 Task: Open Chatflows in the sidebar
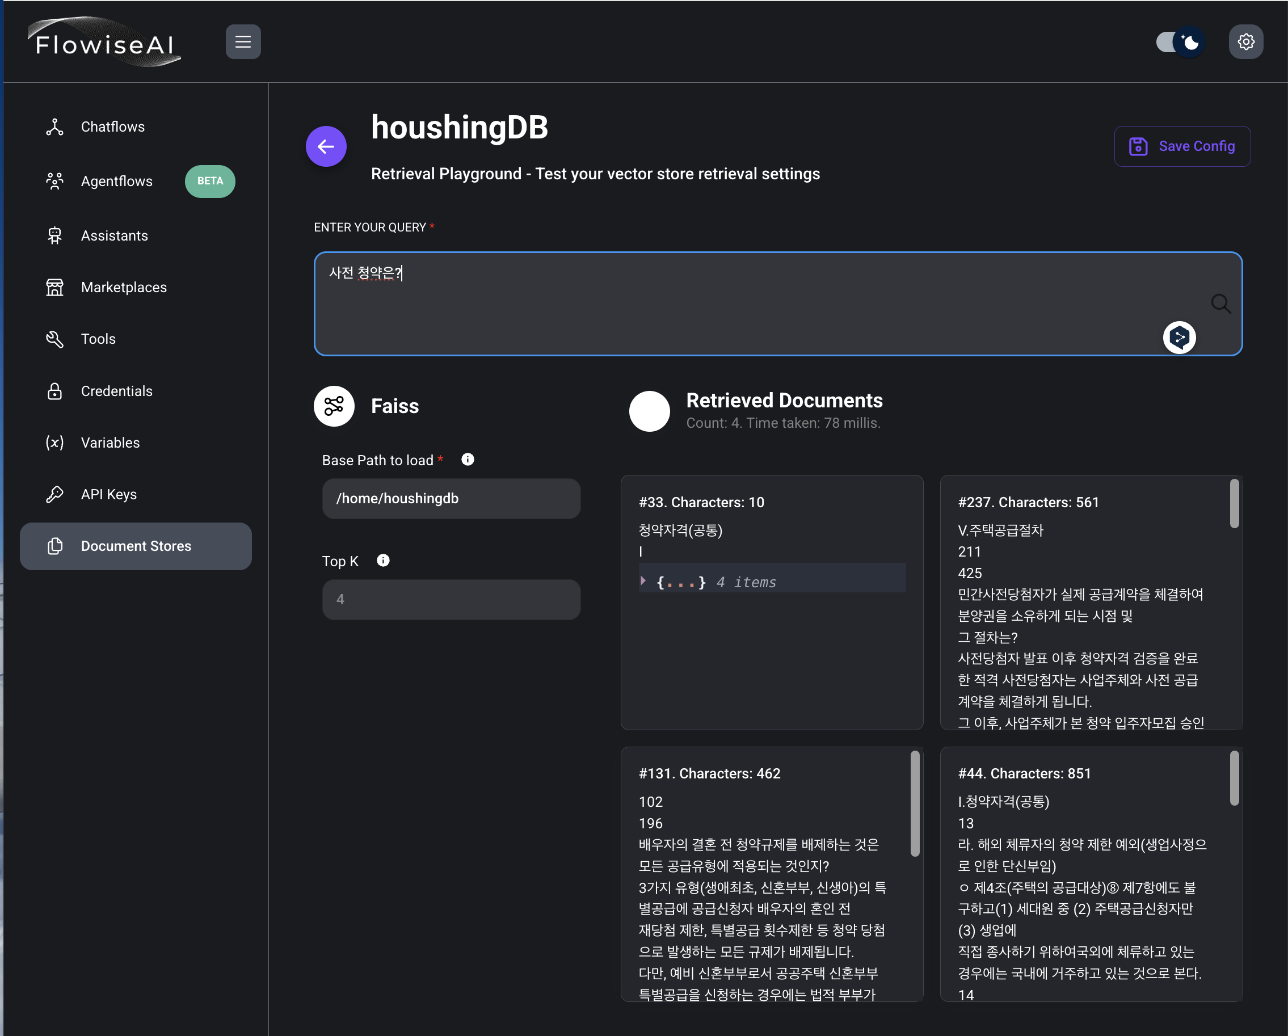coord(112,127)
